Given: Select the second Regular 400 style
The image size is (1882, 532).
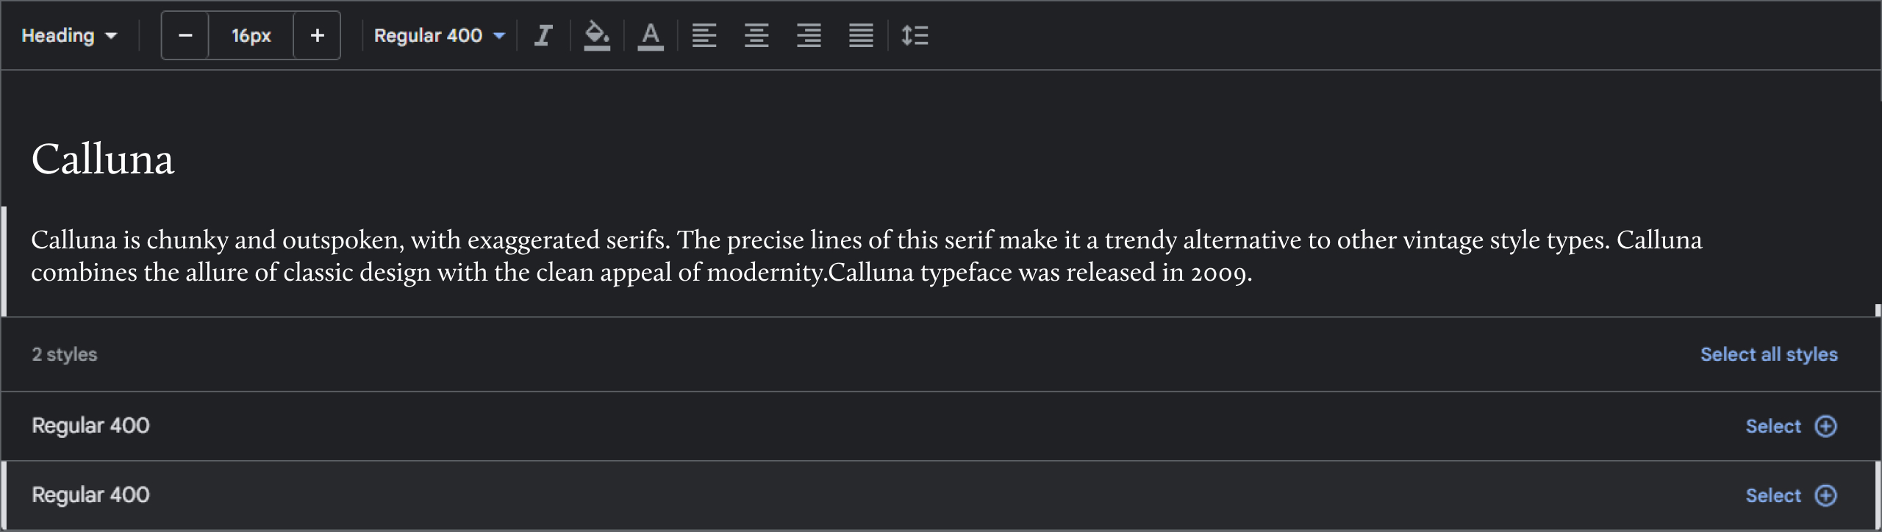Looking at the screenshot, I should pos(1791,495).
